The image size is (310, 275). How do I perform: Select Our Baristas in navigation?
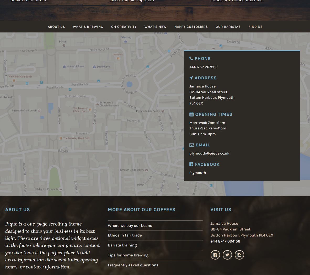tap(228, 27)
